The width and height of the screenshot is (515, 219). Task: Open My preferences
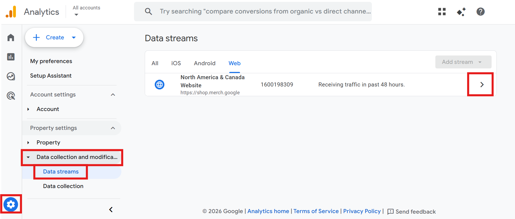coord(51,61)
